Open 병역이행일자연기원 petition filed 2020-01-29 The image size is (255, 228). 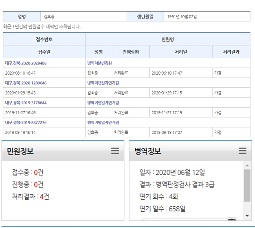[103, 83]
